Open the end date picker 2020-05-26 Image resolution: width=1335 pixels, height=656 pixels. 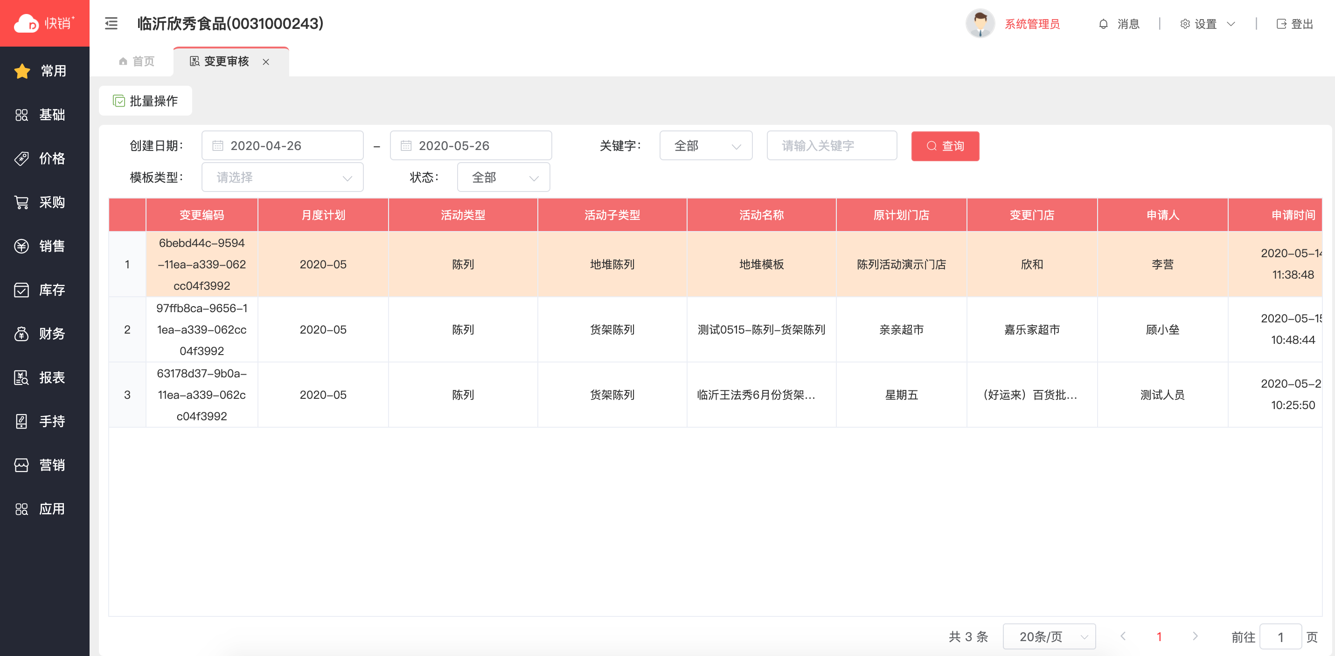tap(471, 145)
